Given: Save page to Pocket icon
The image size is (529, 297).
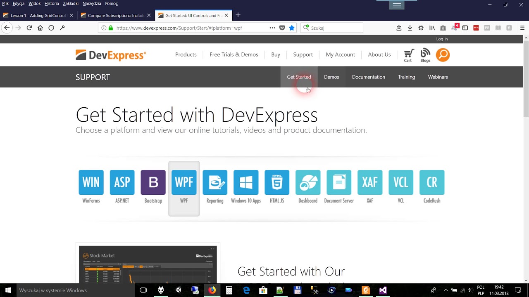Looking at the screenshot, I should [x=282, y=28].
